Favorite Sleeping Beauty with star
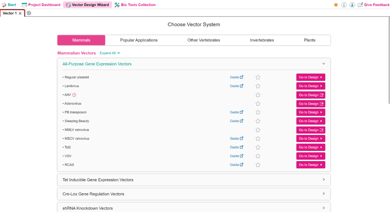 pos(258,121)
